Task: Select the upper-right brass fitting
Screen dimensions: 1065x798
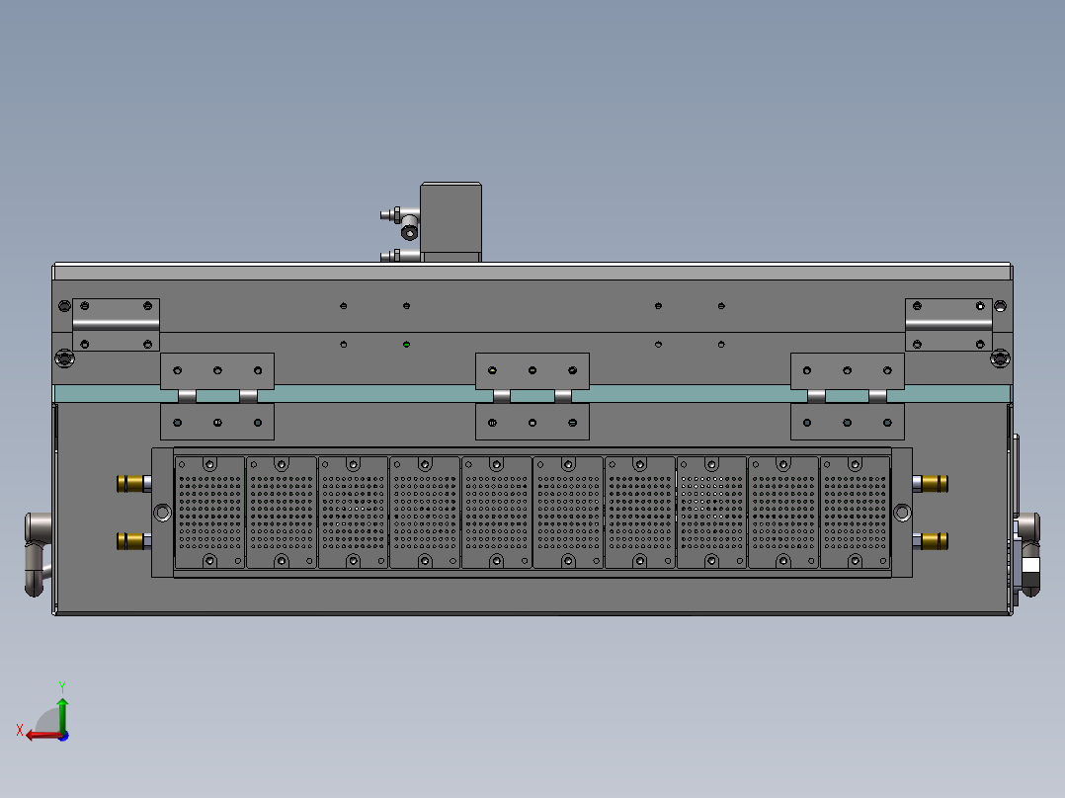Action: click(932, 482)
